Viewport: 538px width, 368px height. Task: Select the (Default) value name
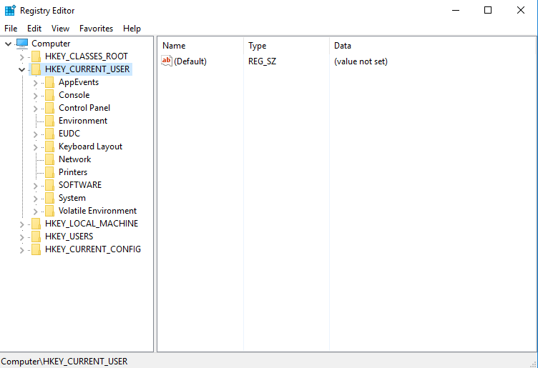[x=190, y=61]
